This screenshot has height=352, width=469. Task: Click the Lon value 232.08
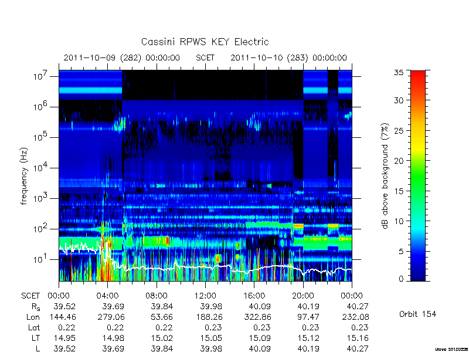coord(356,317)
